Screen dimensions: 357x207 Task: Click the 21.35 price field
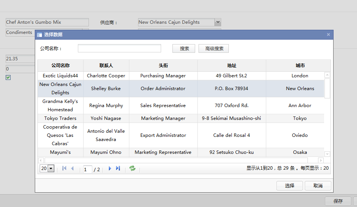point(20,58)
